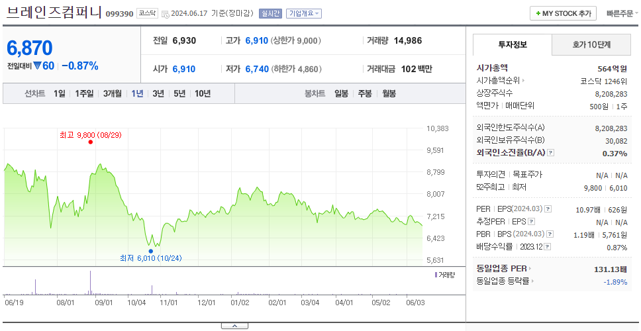Click the 브레인즈컴퍼니 company name
641x331 pixels.
[54, 13]
